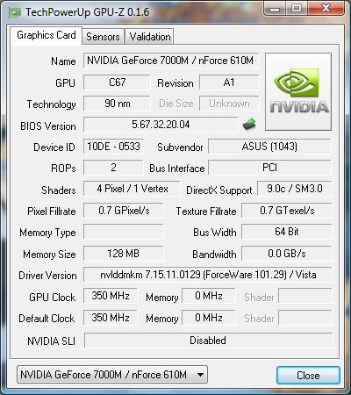
Task: Click the GPU-Z title bar app icon
Action: (x=15, y=12)
